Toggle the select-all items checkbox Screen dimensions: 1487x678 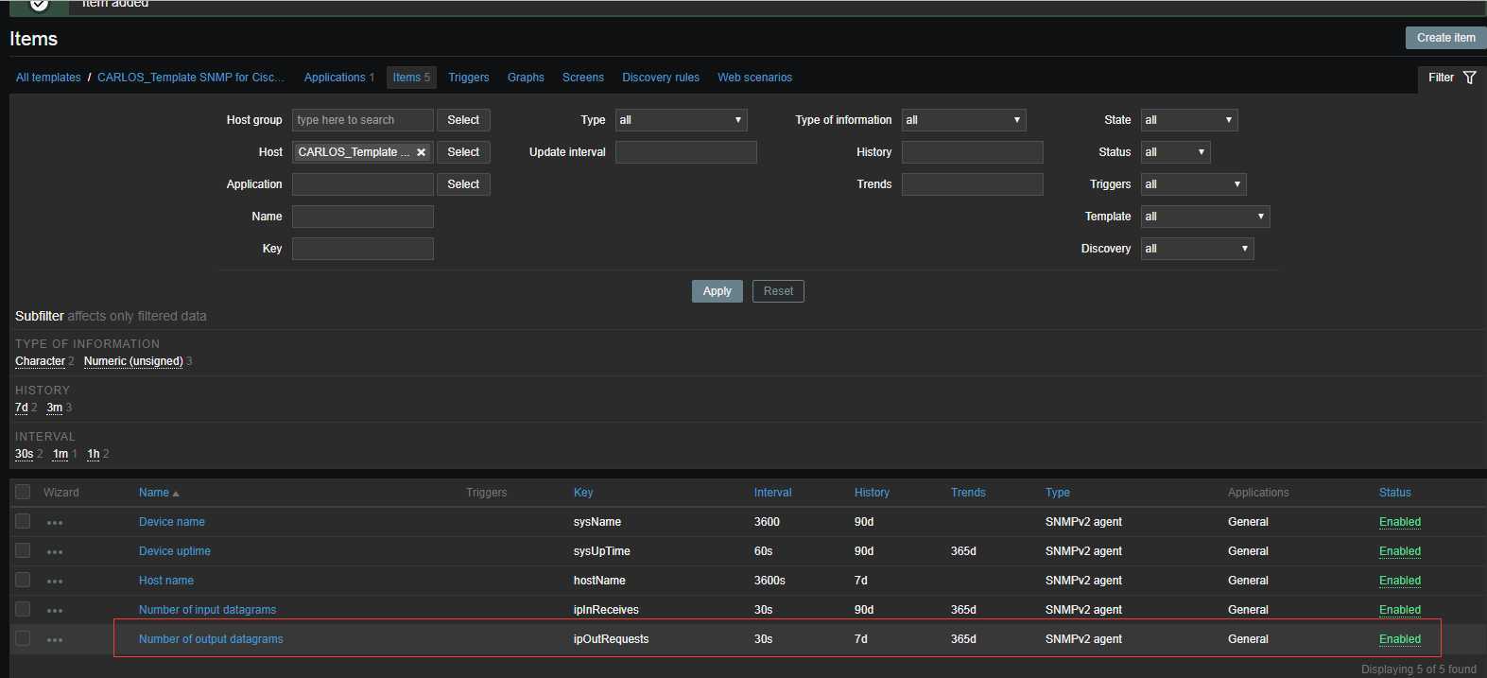pyautogui.click(x=23, y=492)
